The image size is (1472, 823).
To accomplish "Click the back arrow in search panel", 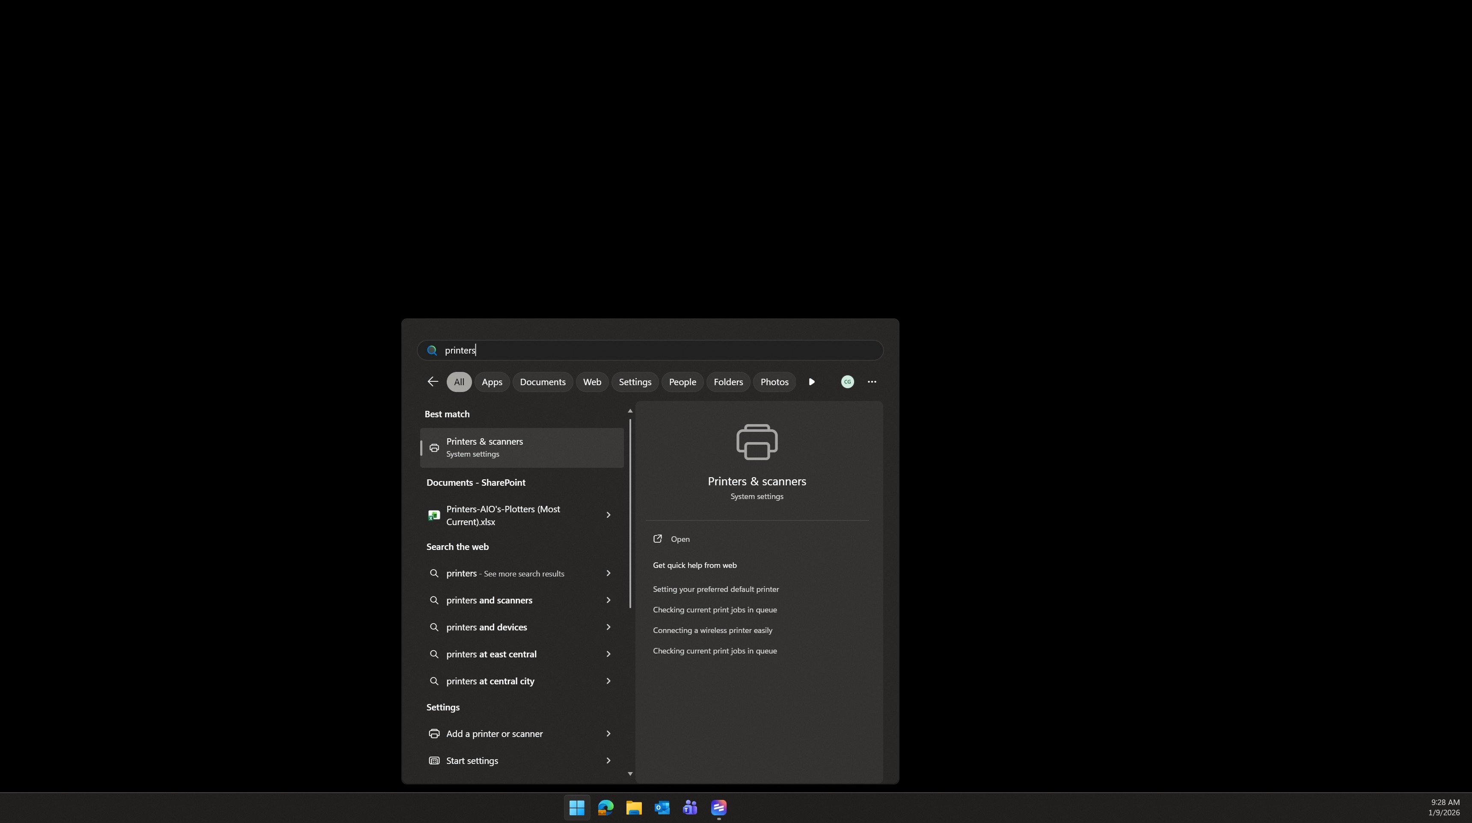I will point(433,382).
